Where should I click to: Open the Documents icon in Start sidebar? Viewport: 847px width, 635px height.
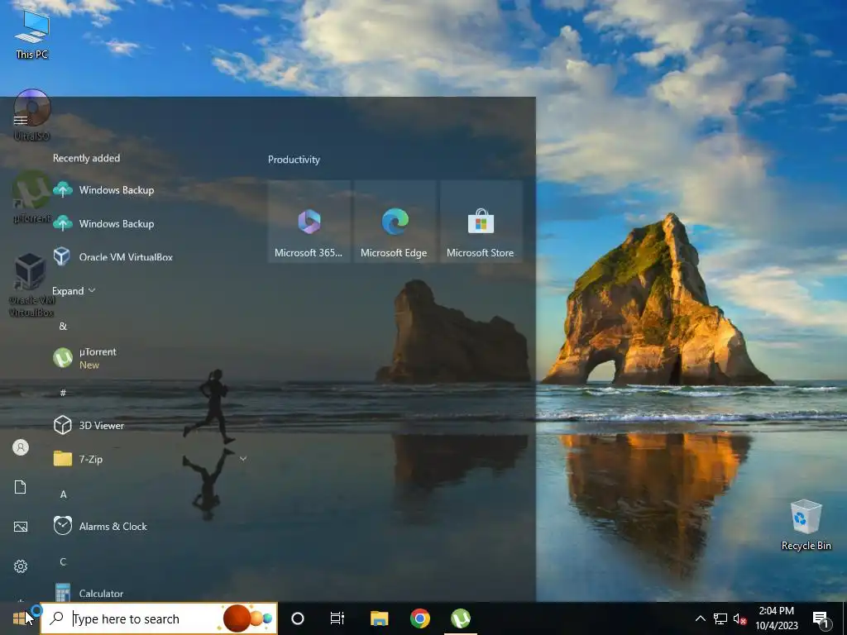tap(21, 487)
